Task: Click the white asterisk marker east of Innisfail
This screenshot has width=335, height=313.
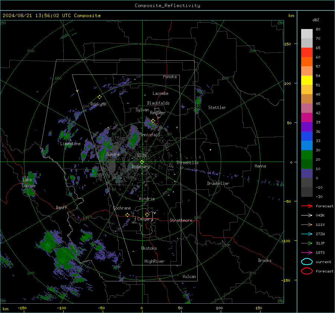Action: [177, 128]
